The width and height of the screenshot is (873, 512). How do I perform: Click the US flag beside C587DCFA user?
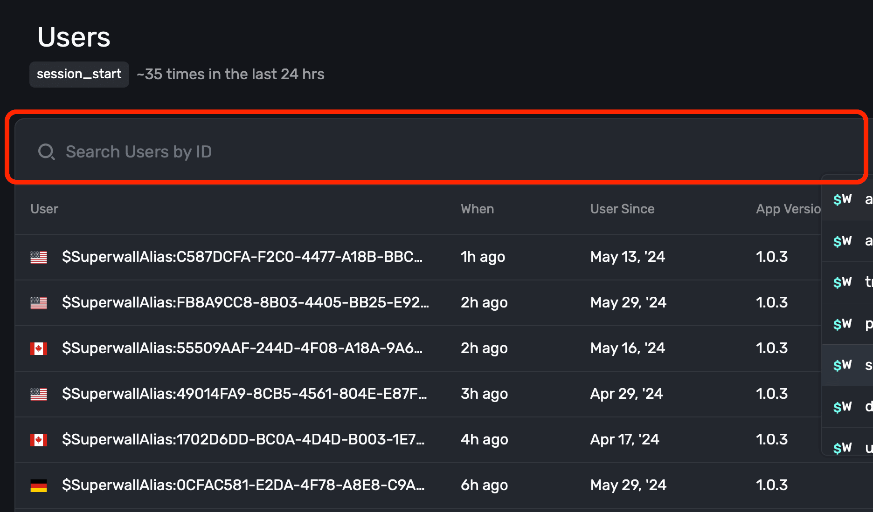39,257
